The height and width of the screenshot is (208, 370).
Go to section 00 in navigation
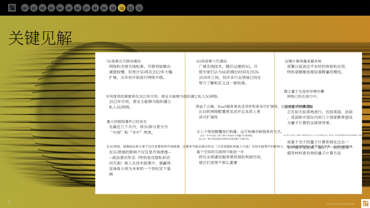(x=25, y=8)
